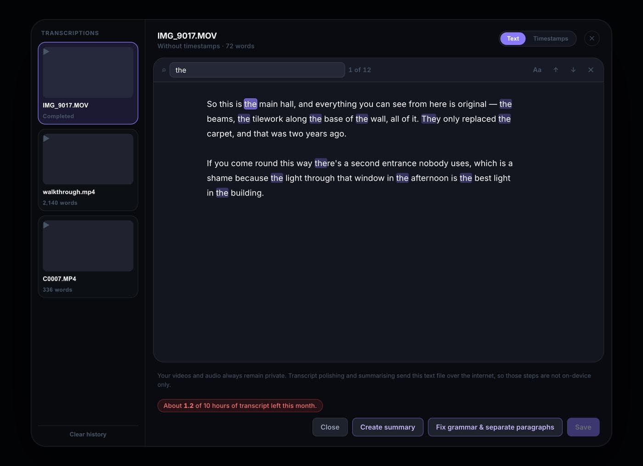Screen dimensions: 643x466
Task: Click the word "carpet" in the transcript
Action: coord(220,134)
